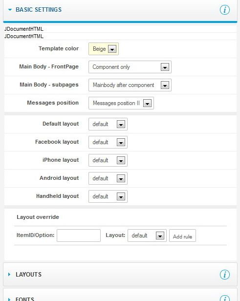
Task: Open the Default layout dropdown
Action: 108,124
